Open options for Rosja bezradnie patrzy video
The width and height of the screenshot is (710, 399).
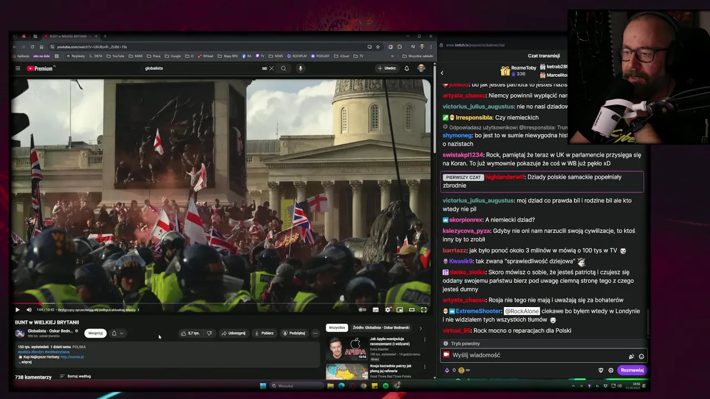click(x=425, y=367)
